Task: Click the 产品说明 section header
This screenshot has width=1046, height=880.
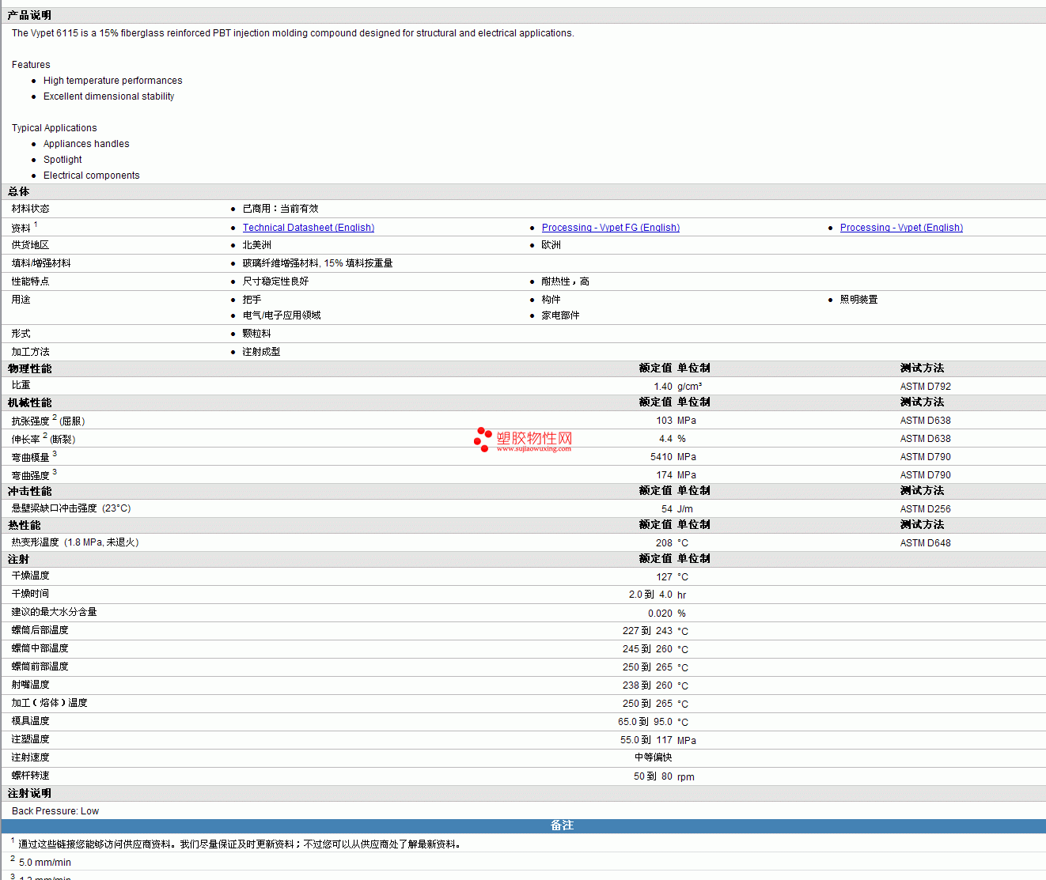Action: pos(29,16)
